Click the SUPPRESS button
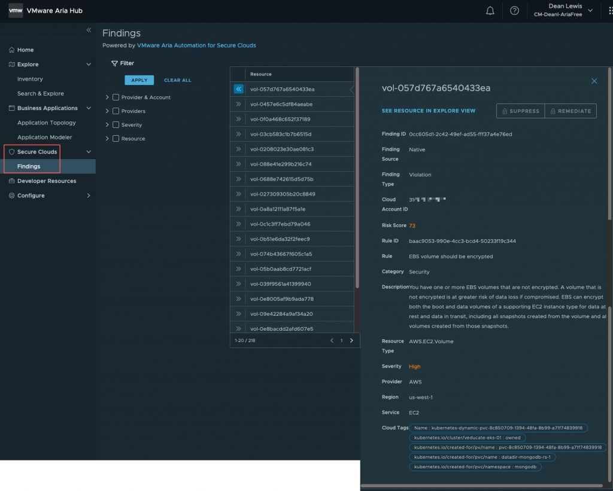The height and width of the screenshot is (491, 613). 520,111
